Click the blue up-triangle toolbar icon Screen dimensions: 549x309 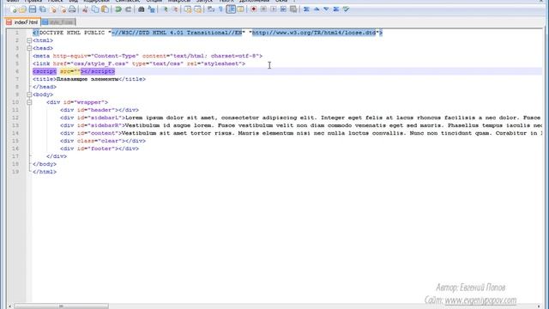point(317,9)
